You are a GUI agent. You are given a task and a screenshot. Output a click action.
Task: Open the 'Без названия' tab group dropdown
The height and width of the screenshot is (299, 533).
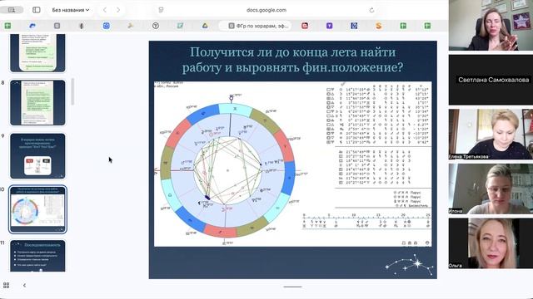pos(71,10)
